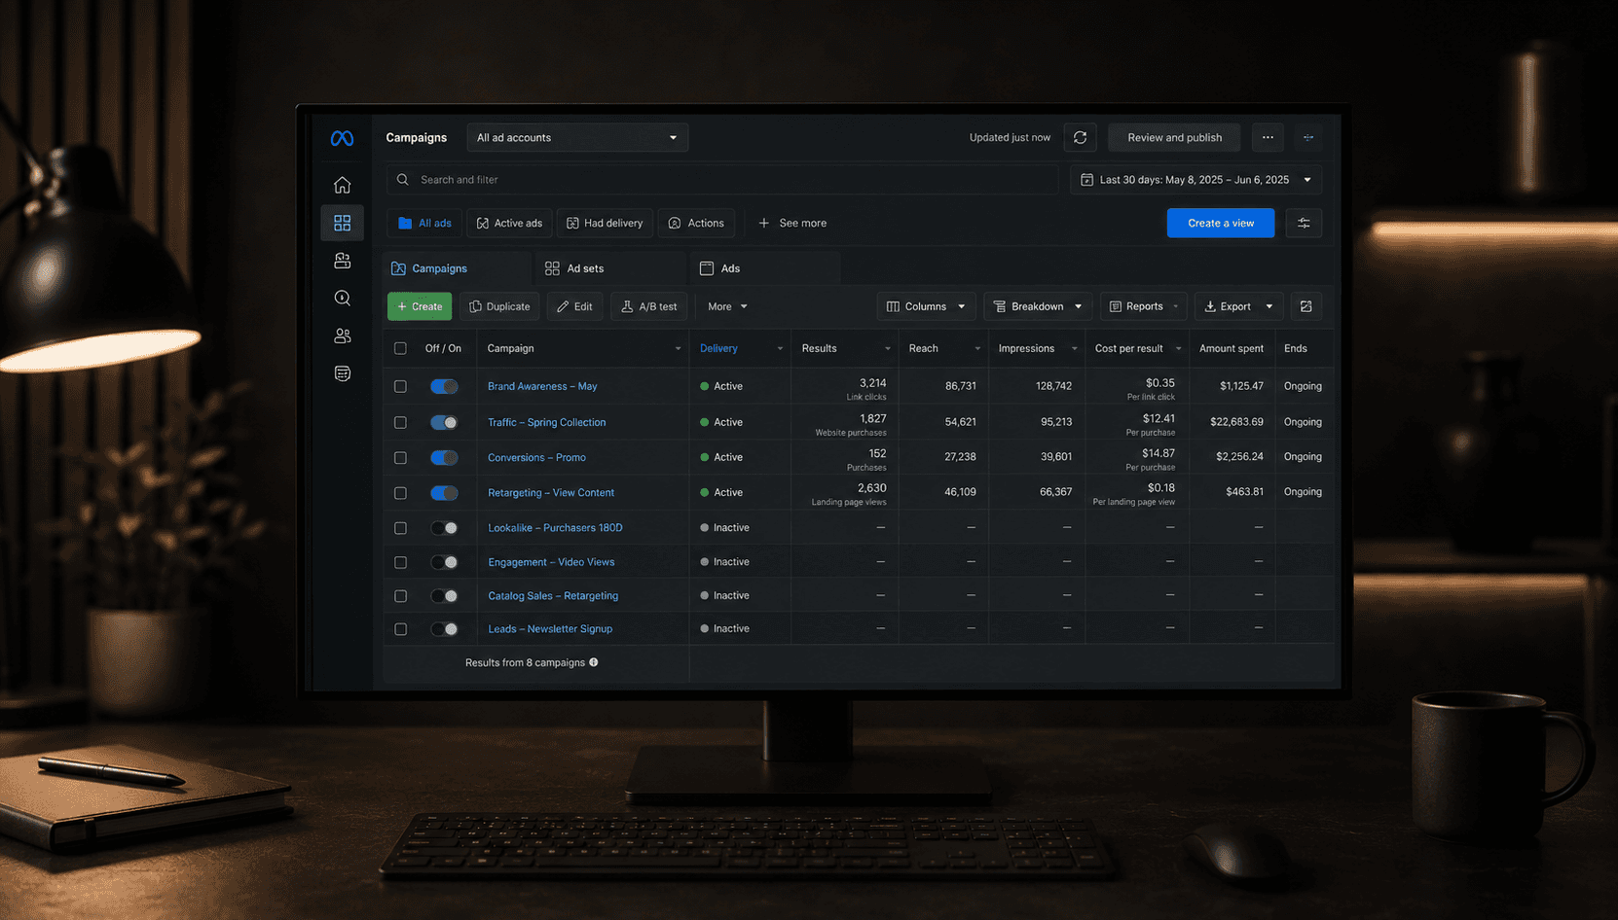Open the sidebar icon below the grid icon

(x=342, y=261)
